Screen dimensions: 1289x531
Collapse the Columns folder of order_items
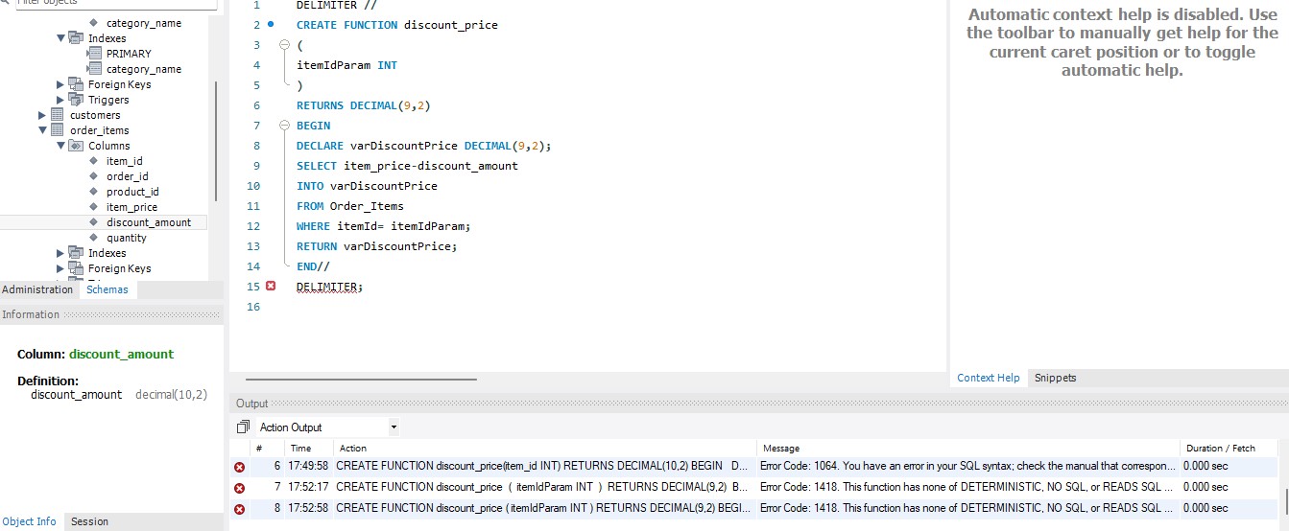coord(61,146)
